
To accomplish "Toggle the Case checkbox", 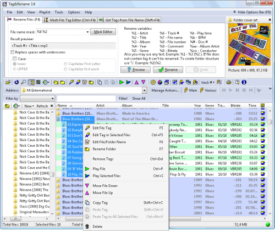I will click(x=15, y=58).
